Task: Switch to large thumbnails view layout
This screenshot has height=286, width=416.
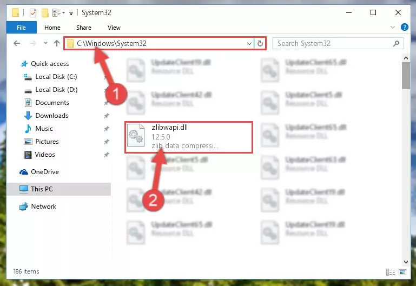Action: (402, 272)
